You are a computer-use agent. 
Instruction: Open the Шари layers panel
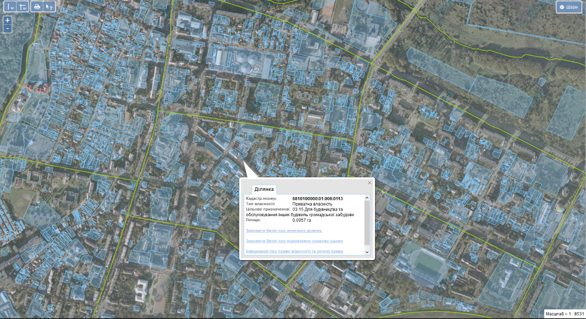[x=569, y=7]
